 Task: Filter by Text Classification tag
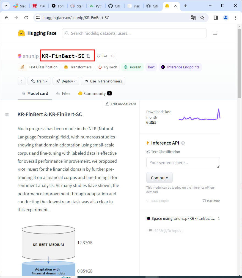tap(39, 67)
